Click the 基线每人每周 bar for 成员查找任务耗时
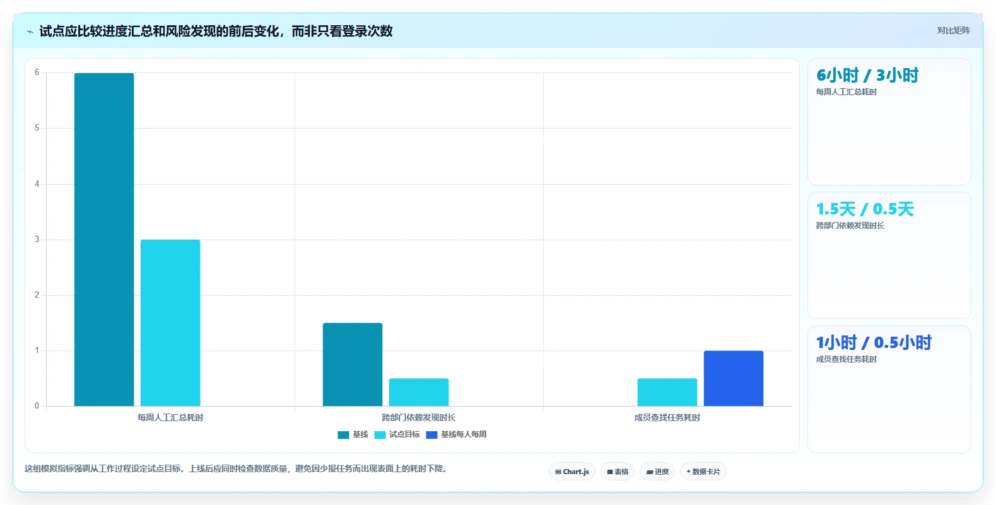This screenshot has height=505, width=996. 734,378
